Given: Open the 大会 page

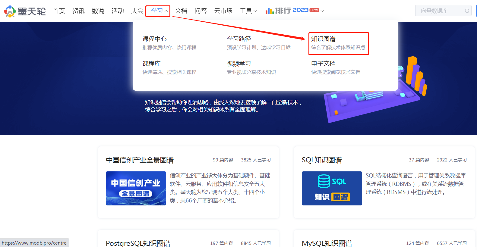Looking at the screenshot, I should 137,11.
